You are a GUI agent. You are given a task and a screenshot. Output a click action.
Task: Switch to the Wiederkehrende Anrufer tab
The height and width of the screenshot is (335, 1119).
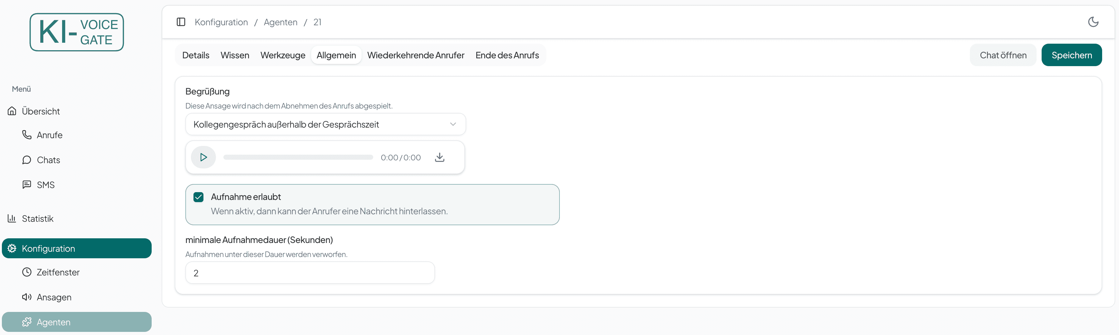pyautogui.click(x=415, y=55)
